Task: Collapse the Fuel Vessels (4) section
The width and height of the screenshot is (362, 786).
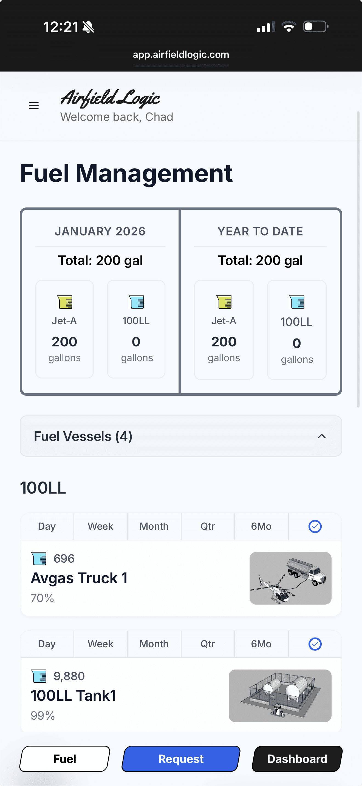Action: pos(181,436)
